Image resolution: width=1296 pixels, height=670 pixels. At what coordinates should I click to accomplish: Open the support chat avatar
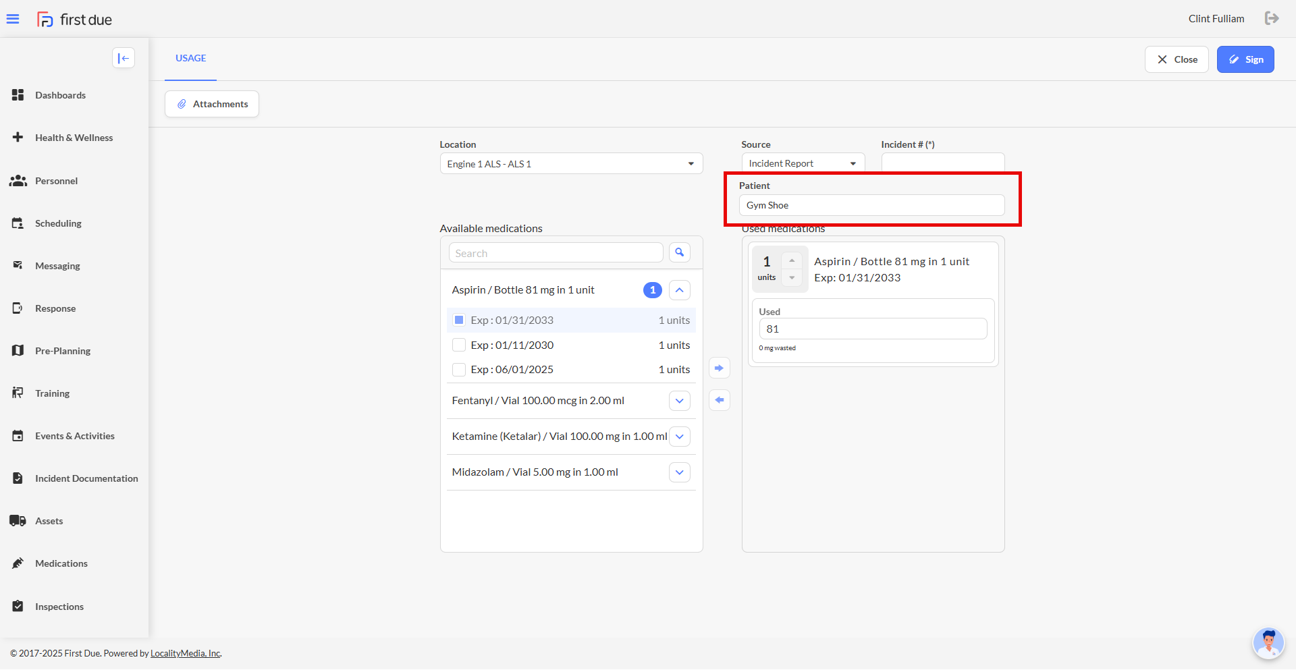point(1268,643)
